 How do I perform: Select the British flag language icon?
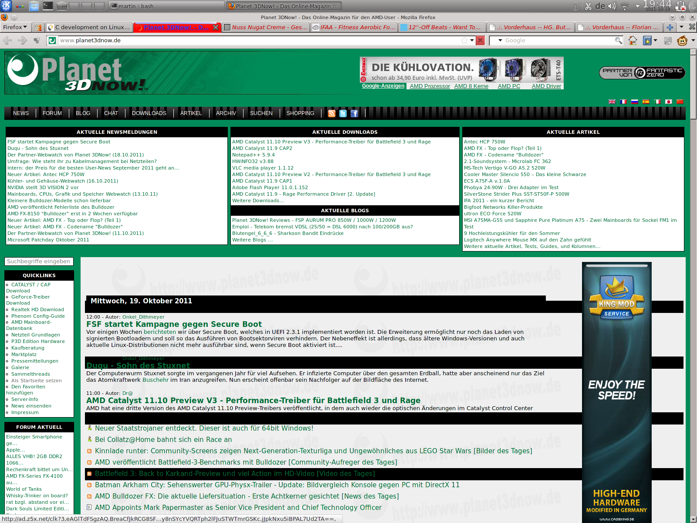(612, 102)
